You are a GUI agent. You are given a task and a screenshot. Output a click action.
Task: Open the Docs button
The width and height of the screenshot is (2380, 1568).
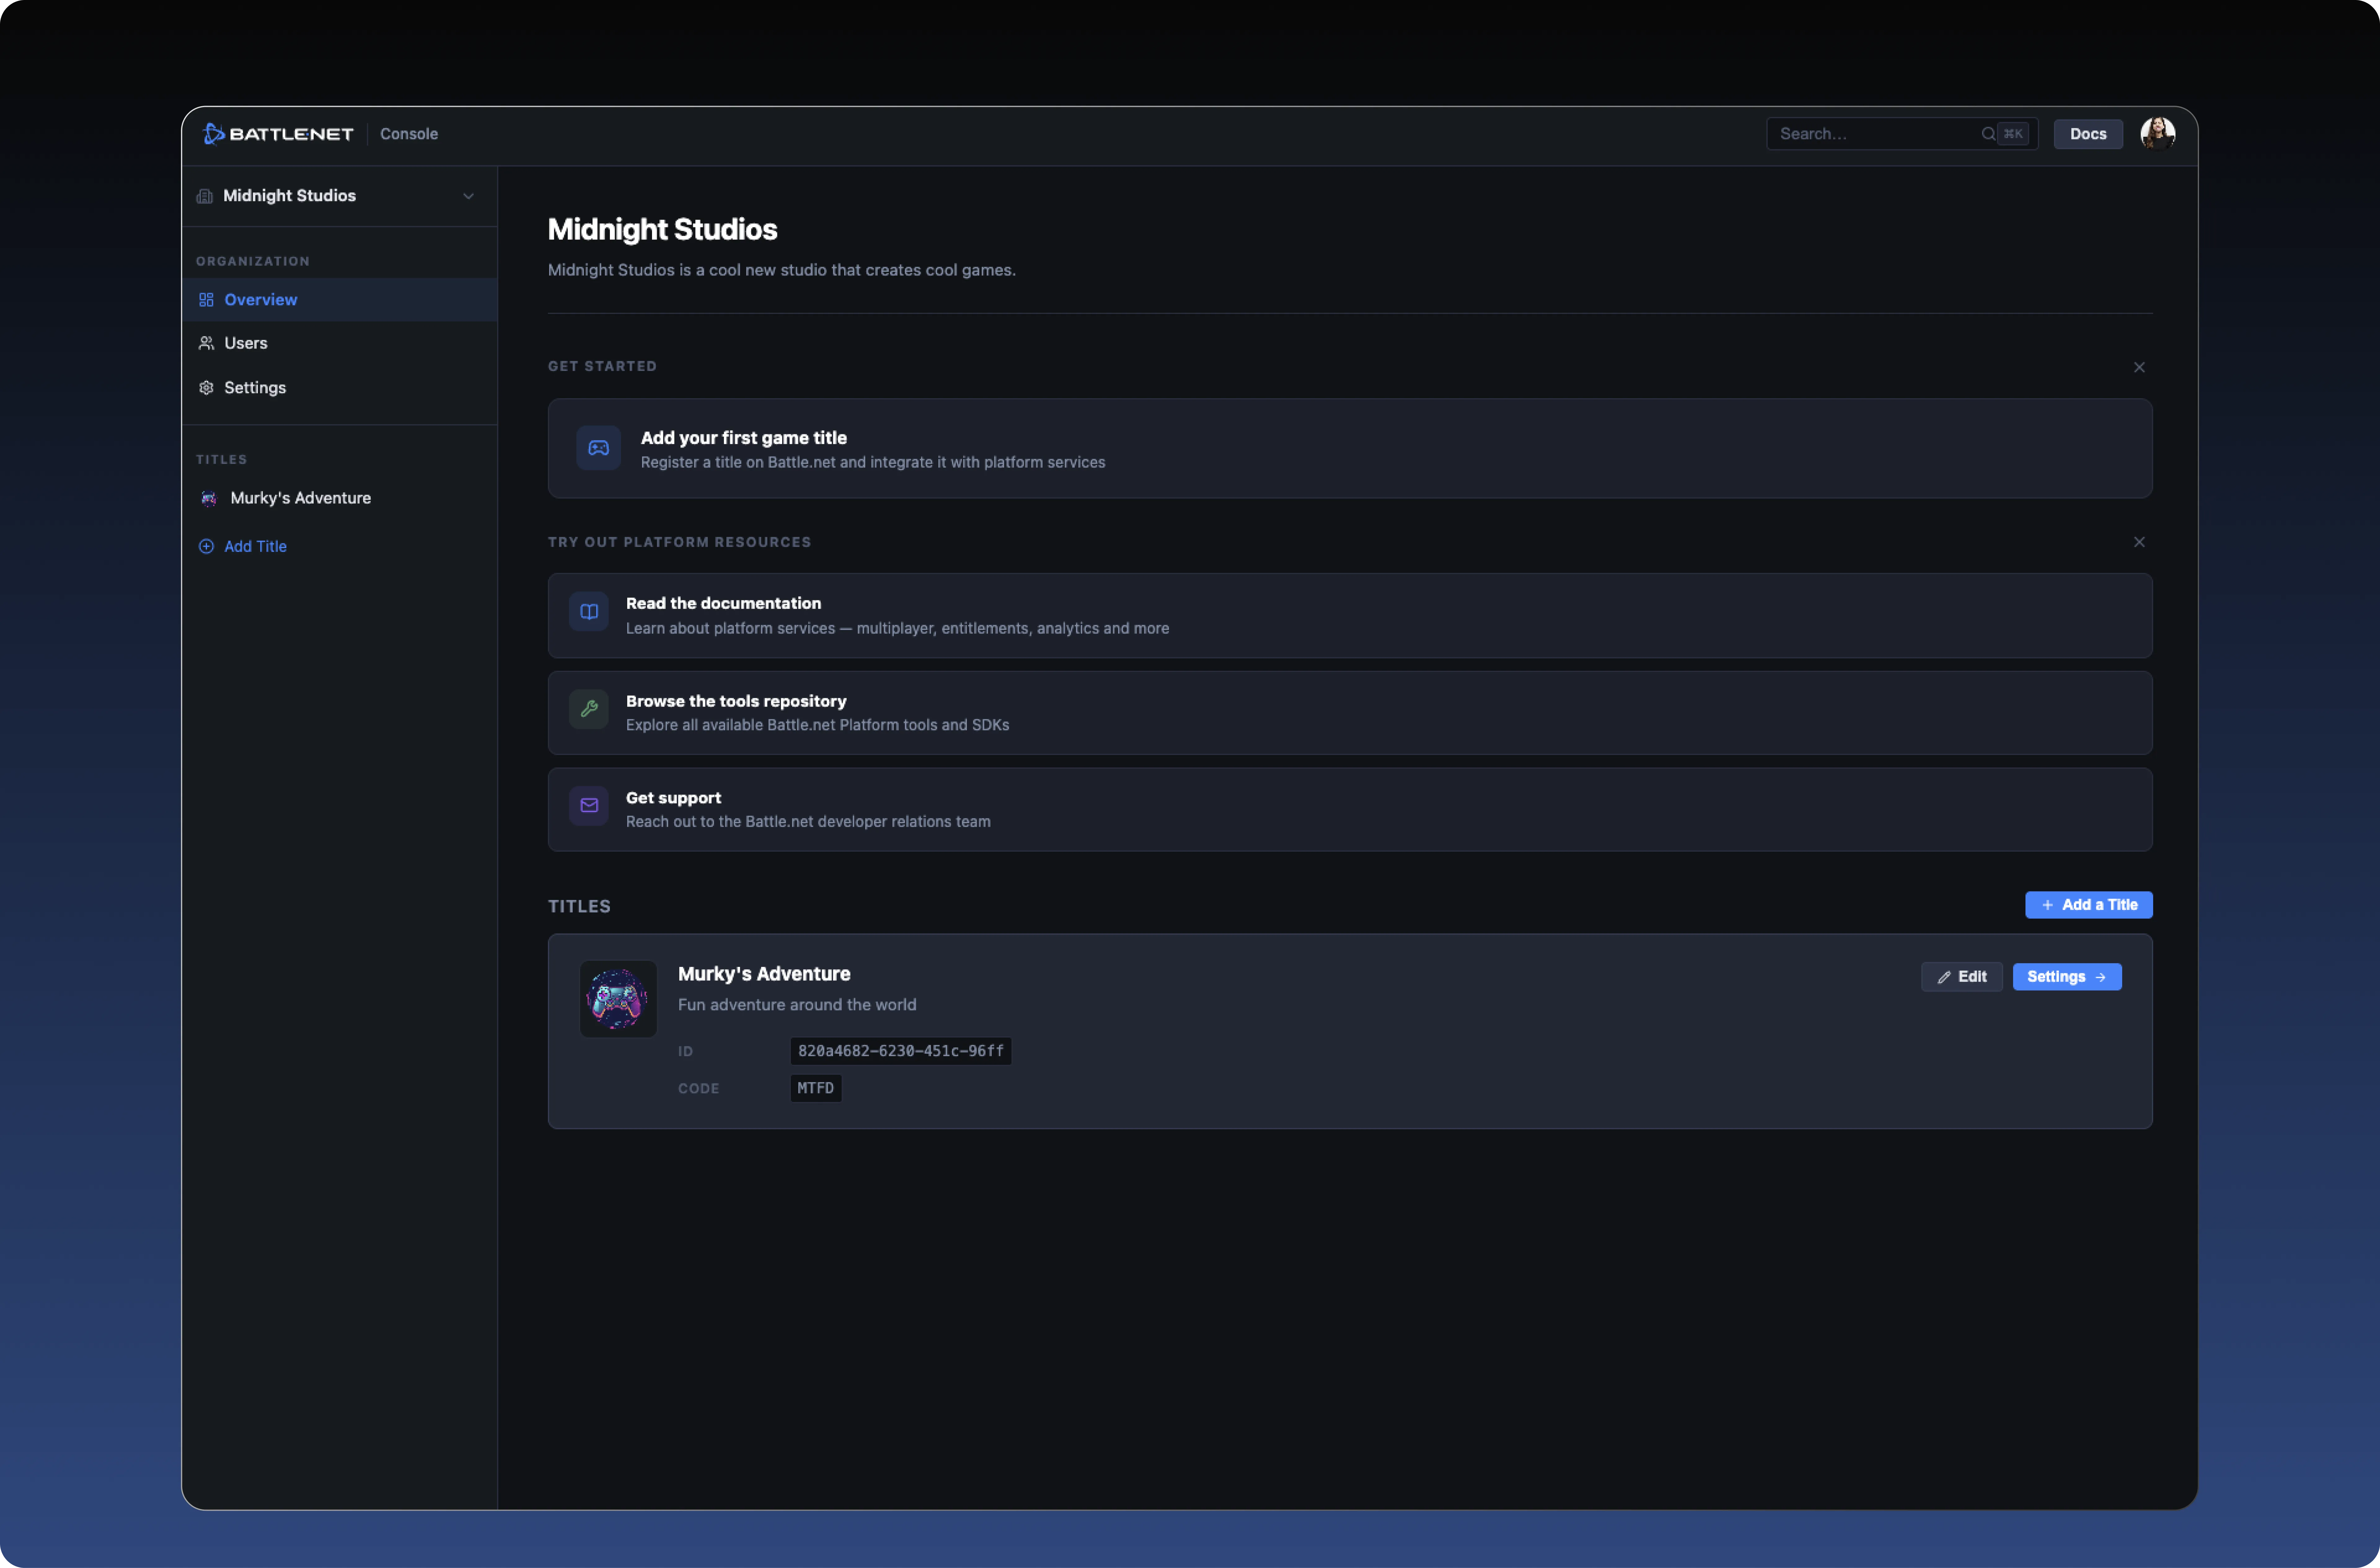point(2088,134)
